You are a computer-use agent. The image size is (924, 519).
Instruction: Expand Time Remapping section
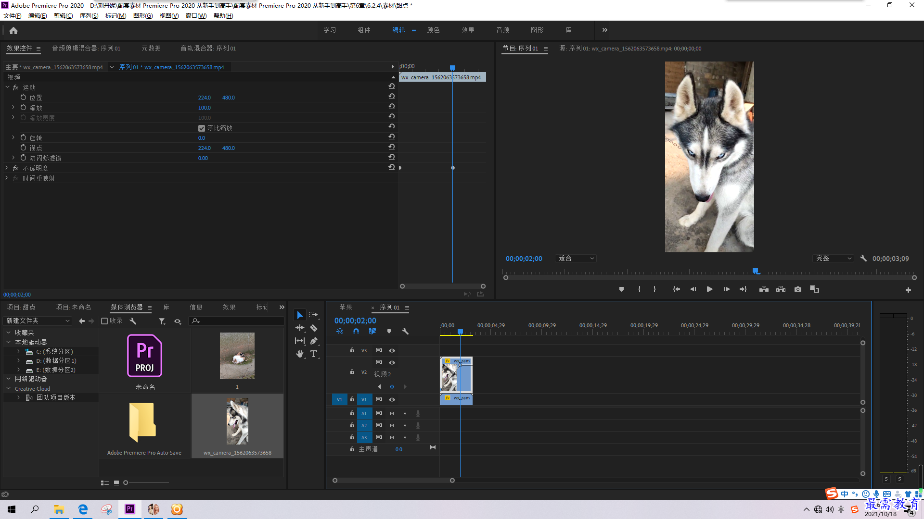7,178
